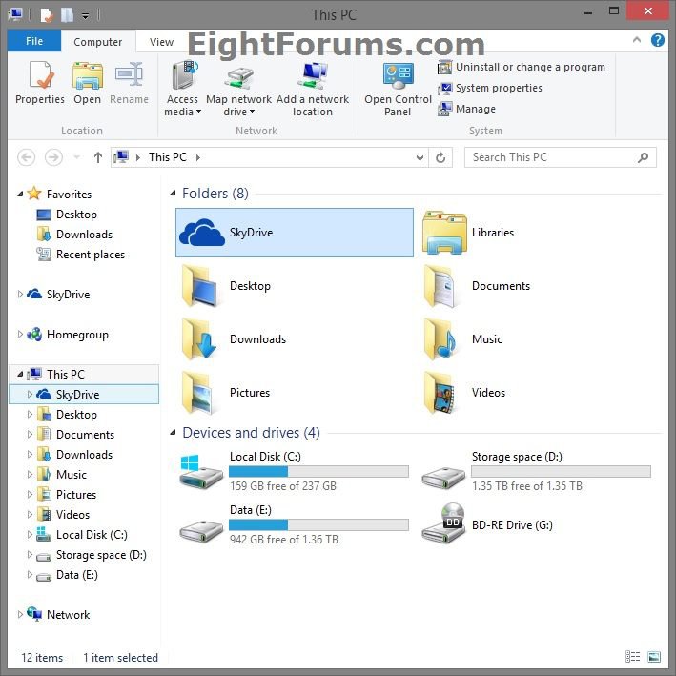Collapse Devices and drives (4) group
676x676 pixels.
tap(173, 433)
